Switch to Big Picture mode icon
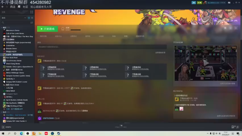 tap(229, 3)
